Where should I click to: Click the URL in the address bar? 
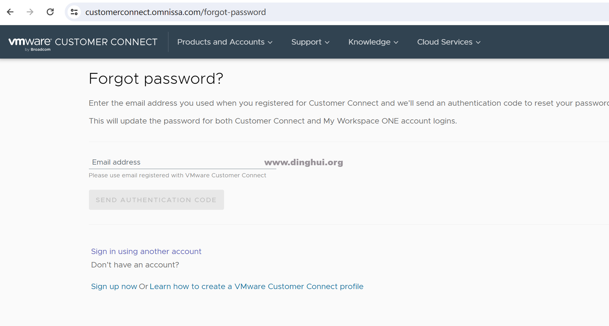(x=175, y=12)
